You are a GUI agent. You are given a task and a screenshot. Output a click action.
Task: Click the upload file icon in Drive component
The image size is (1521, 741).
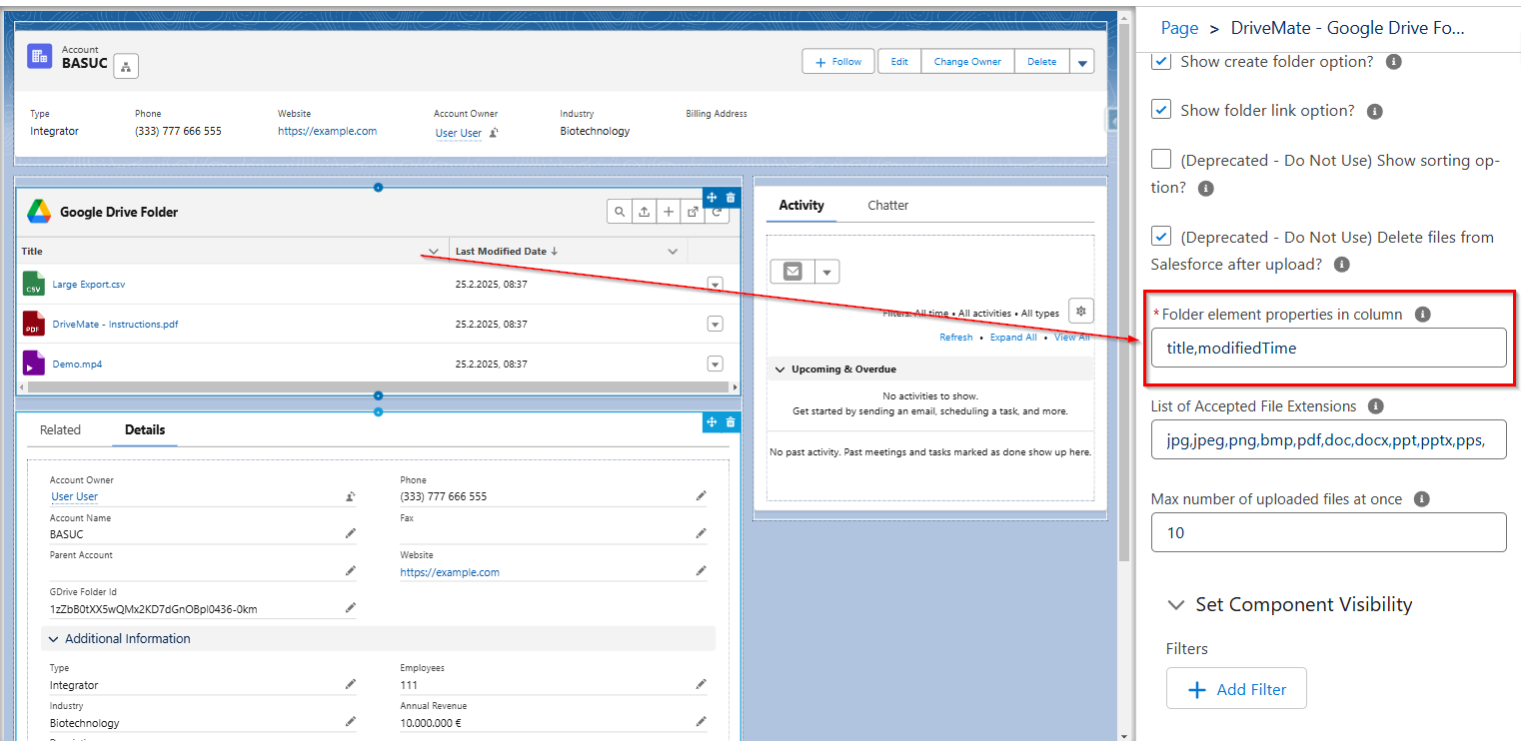[644, 211]
